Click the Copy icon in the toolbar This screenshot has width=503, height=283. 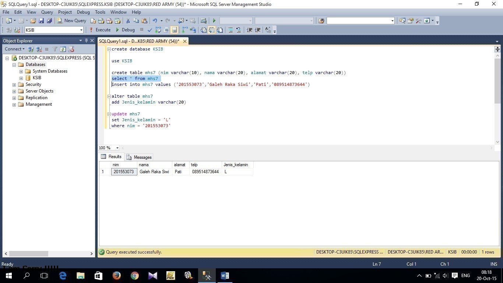tap(136, 21)
